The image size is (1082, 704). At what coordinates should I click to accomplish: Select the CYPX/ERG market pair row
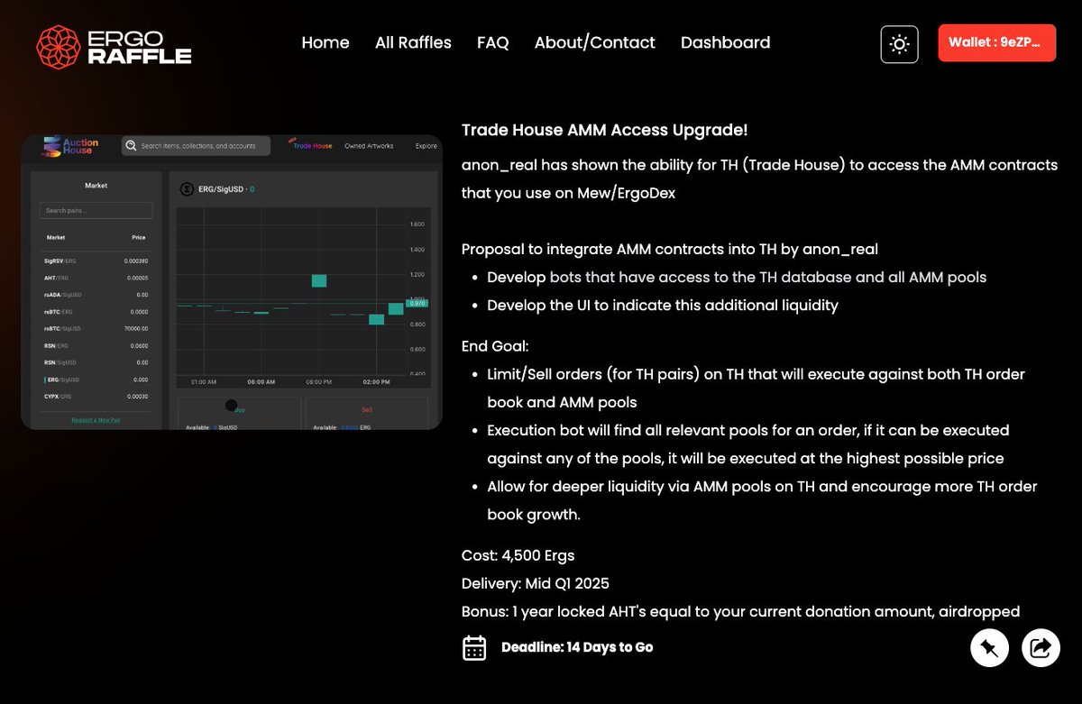[96, 397]
